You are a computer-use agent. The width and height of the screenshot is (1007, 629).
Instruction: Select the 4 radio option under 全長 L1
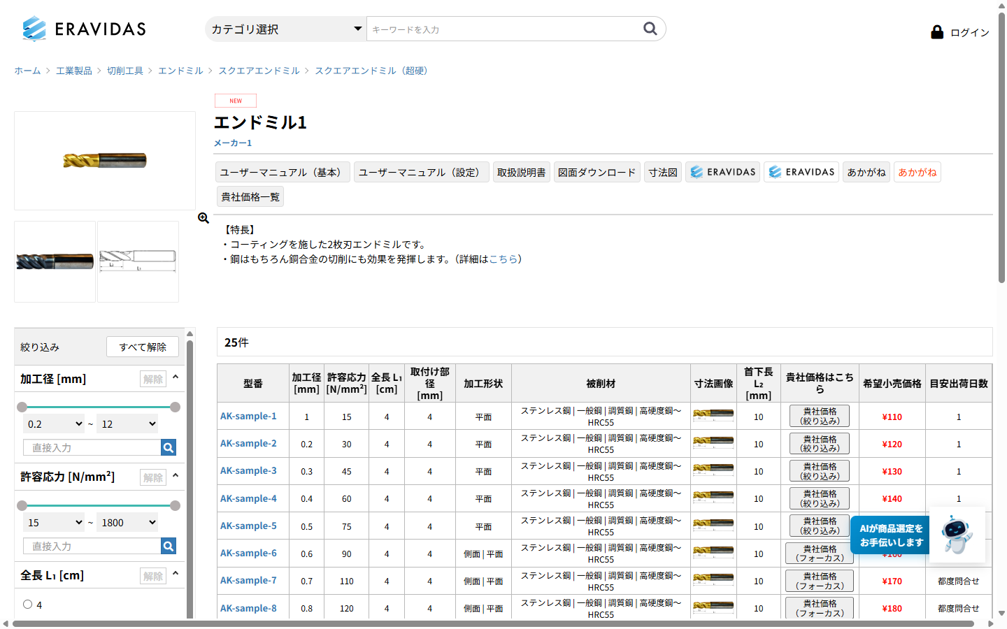(x=27, y=604)
